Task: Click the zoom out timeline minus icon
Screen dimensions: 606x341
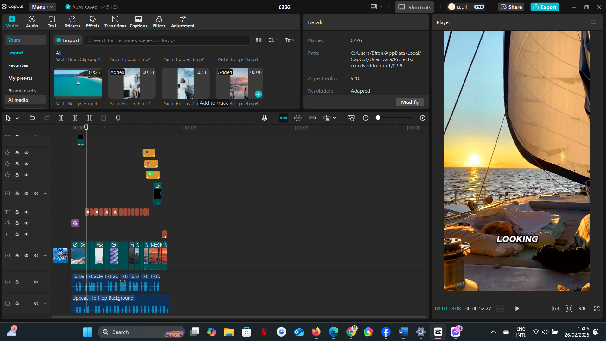Action: point(366,118)
